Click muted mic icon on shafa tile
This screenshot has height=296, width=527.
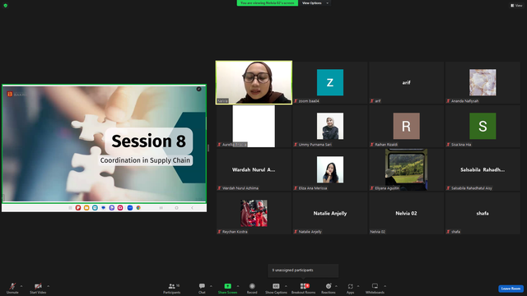pyautogui.click(x=448, y=232)
